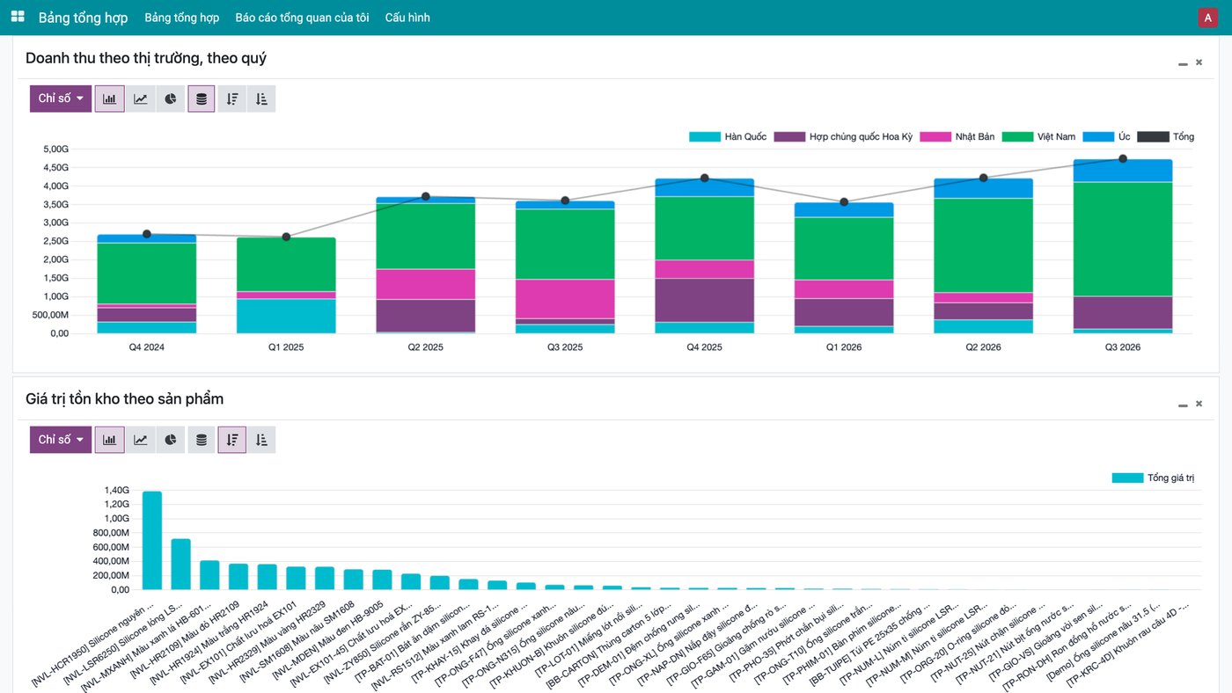Remove the revenue by market panel
Image resolution: width=1232 pixels, height=693 pixels.
(x=1199, y=62)
